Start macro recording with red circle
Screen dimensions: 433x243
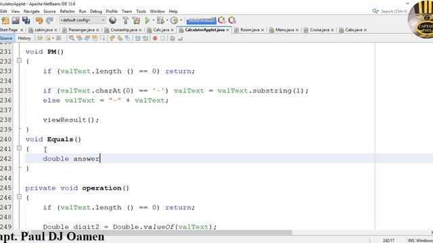point(155,38)
